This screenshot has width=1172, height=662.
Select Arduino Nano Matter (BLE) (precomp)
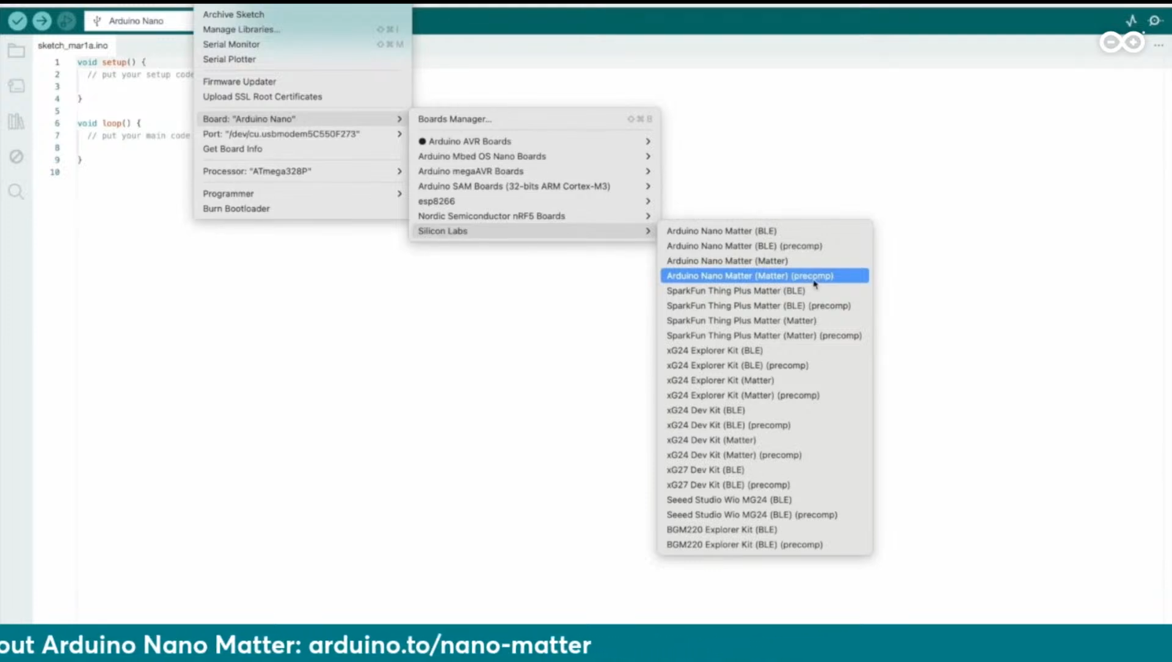click(765, 246)
